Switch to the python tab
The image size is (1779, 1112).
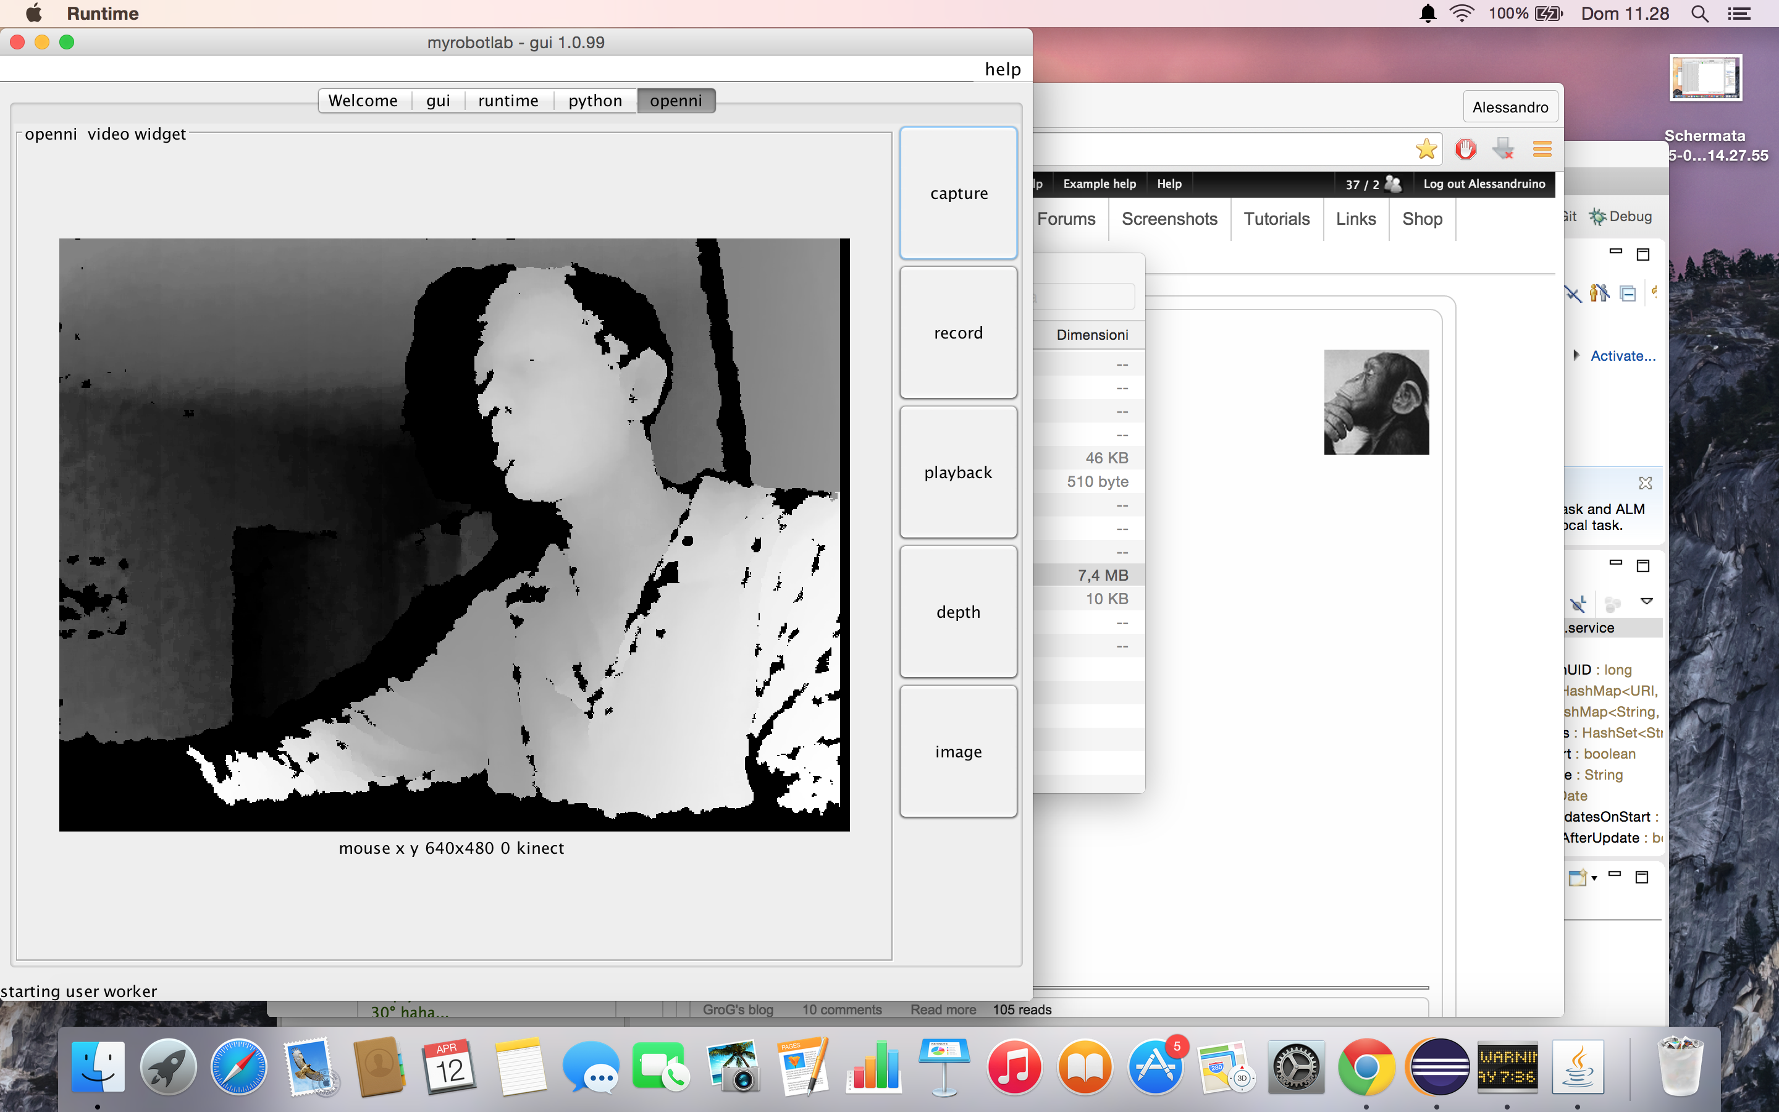click(x=595, y=101)
